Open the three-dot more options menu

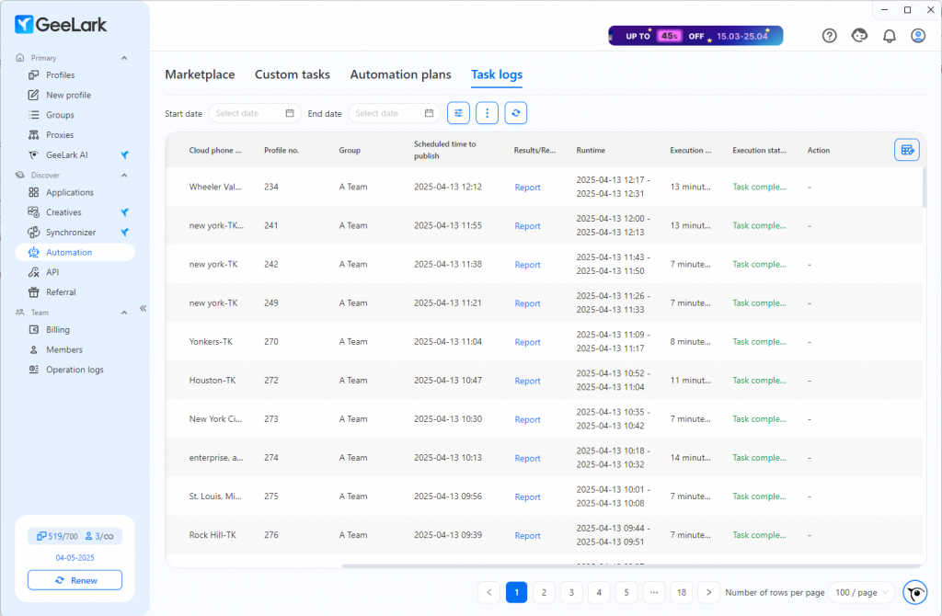coord(488,113)
